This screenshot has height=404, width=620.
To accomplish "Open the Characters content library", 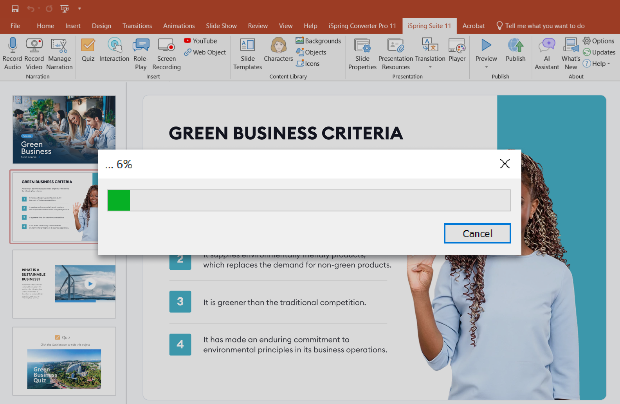I will [278, 46].
